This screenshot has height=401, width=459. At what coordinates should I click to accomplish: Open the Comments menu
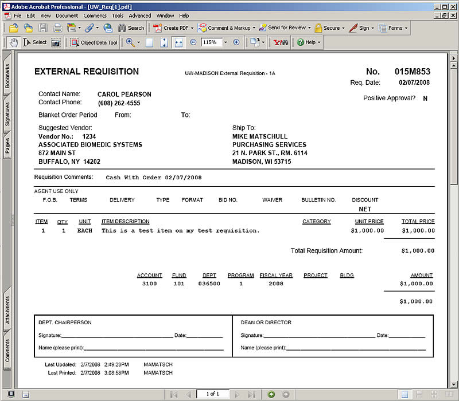click(x=95, y=16)
